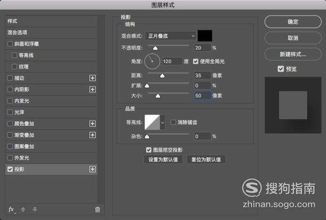Click the 不透明度 slider handle
This screenshot has height=220, width=326.
pyautogui.click(x=155, y=48)
